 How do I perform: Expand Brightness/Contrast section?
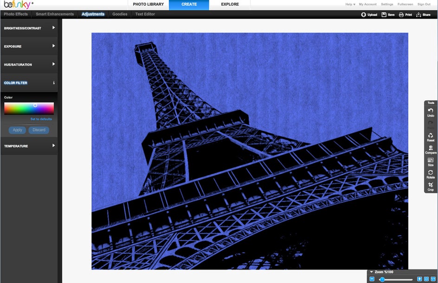tap(29, 28)
